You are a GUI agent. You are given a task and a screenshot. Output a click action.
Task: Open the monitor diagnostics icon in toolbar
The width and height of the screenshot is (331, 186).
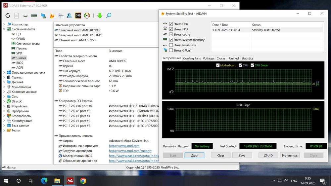click(43, 16)
